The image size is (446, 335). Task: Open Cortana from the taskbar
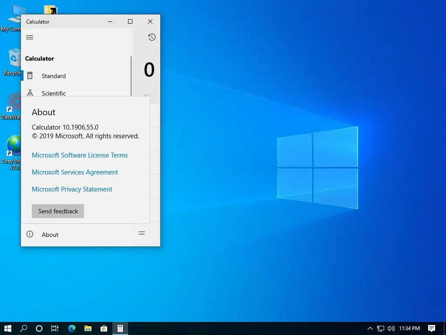pyautogui.click(x=39, y=328)
